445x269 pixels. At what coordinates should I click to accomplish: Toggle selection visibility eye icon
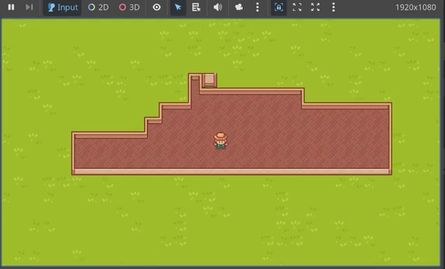coord(157,7)
